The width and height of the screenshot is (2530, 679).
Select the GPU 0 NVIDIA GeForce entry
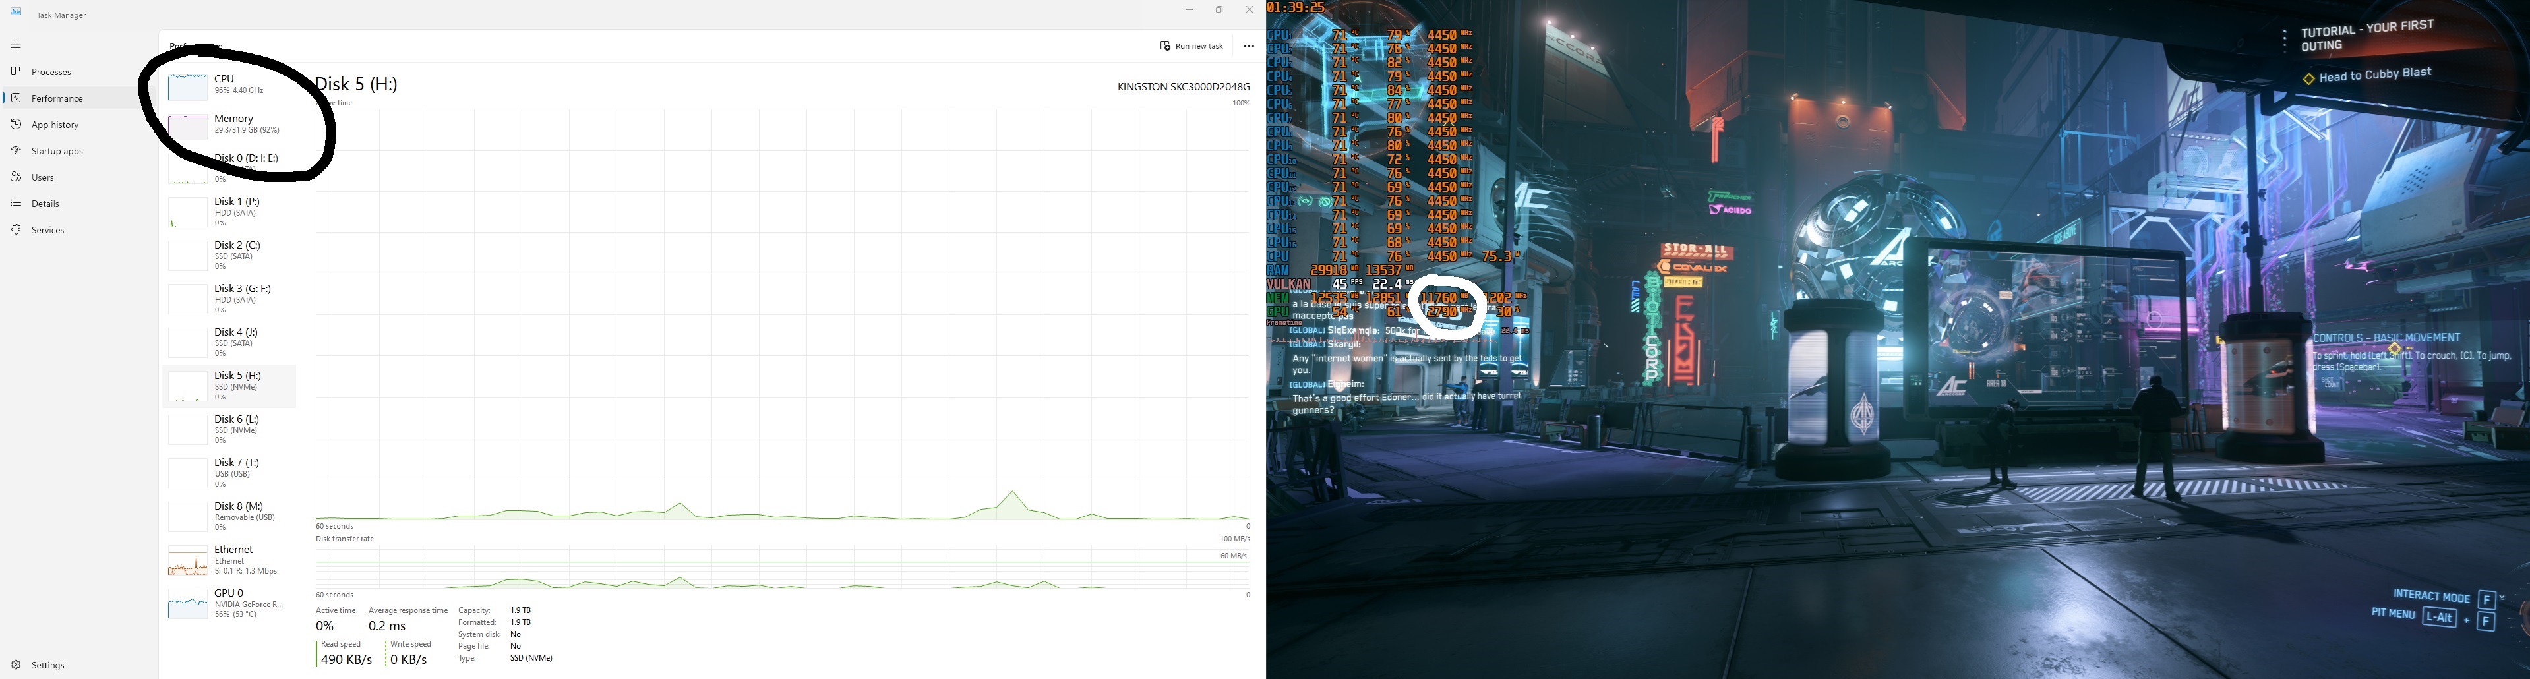[x=229, y=603]
